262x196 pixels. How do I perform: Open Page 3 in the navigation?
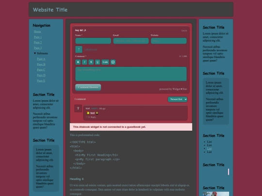coord(38,48)
